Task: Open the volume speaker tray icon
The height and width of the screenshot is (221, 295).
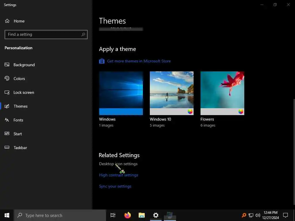Action: pos(258,215)
